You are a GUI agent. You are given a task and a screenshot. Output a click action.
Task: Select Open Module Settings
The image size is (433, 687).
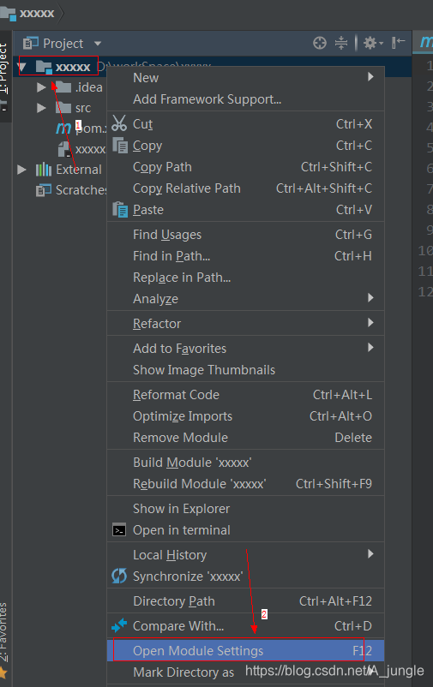tap(246, 651)
